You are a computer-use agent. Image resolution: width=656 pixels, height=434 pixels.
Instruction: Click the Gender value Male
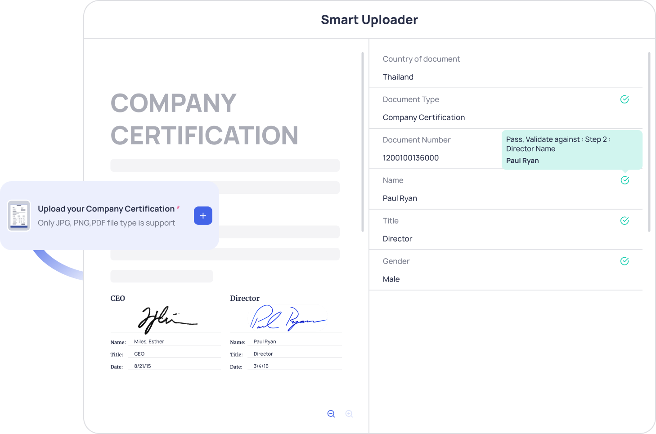[391, 279]
